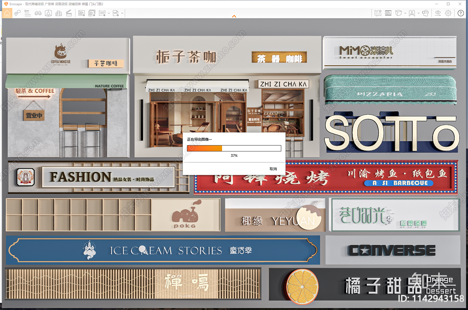Screen dimensions: 468x310
Task: Enable the VR headset mode
Action: coord(426,13)
